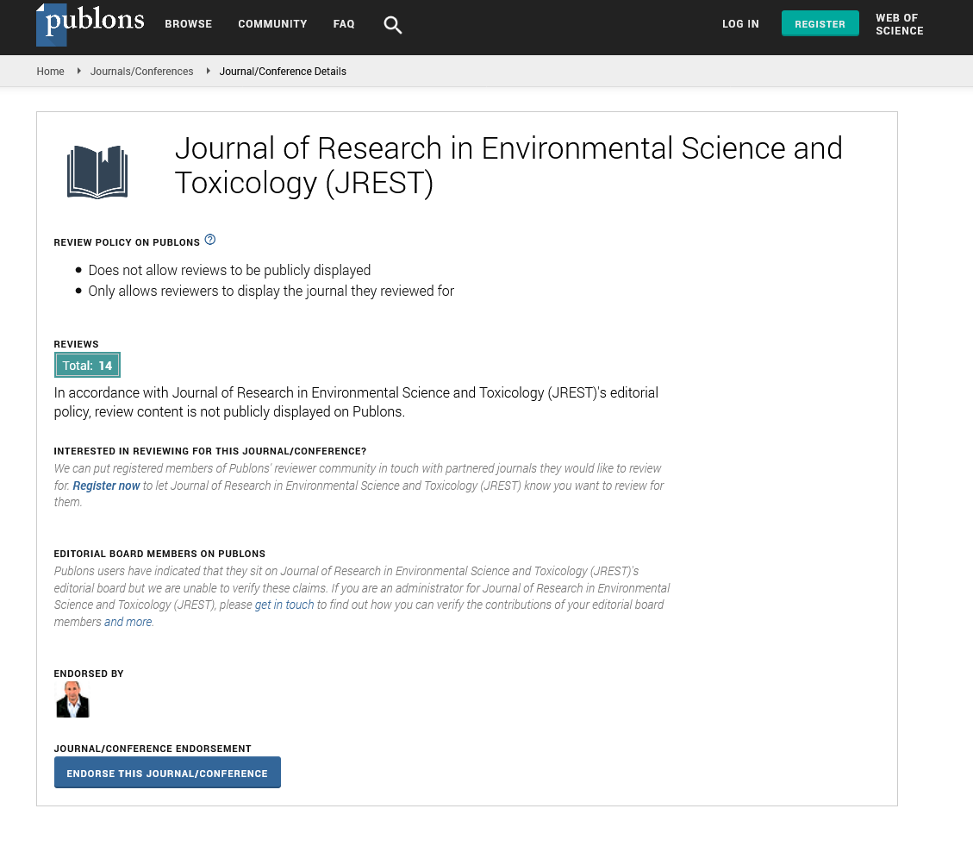Click Log In in the header
The width and height of the screenshot is (973, 865).
tap(740, 24)
